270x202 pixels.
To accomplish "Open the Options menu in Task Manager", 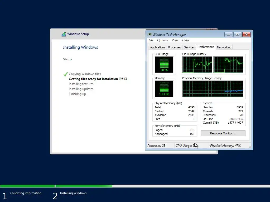I will [162, 40].
